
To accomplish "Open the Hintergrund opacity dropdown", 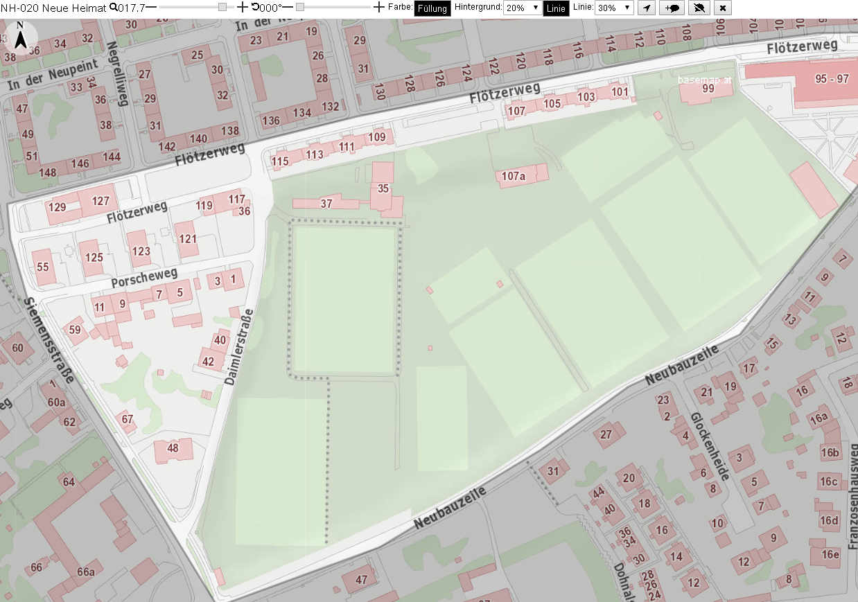I will (523, 8).
